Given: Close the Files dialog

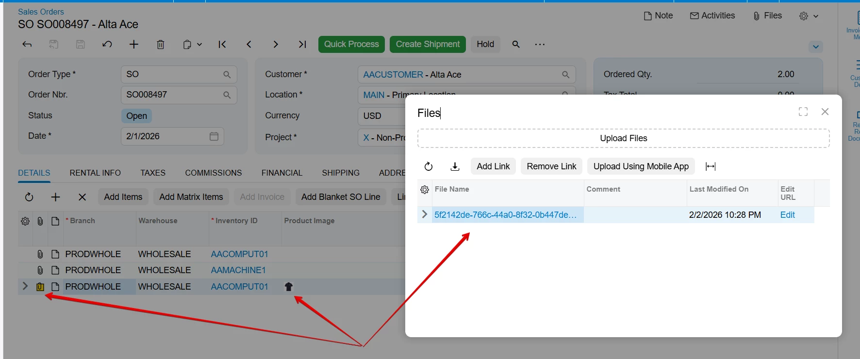Looking at the screenshot, I should pos(825,112).
